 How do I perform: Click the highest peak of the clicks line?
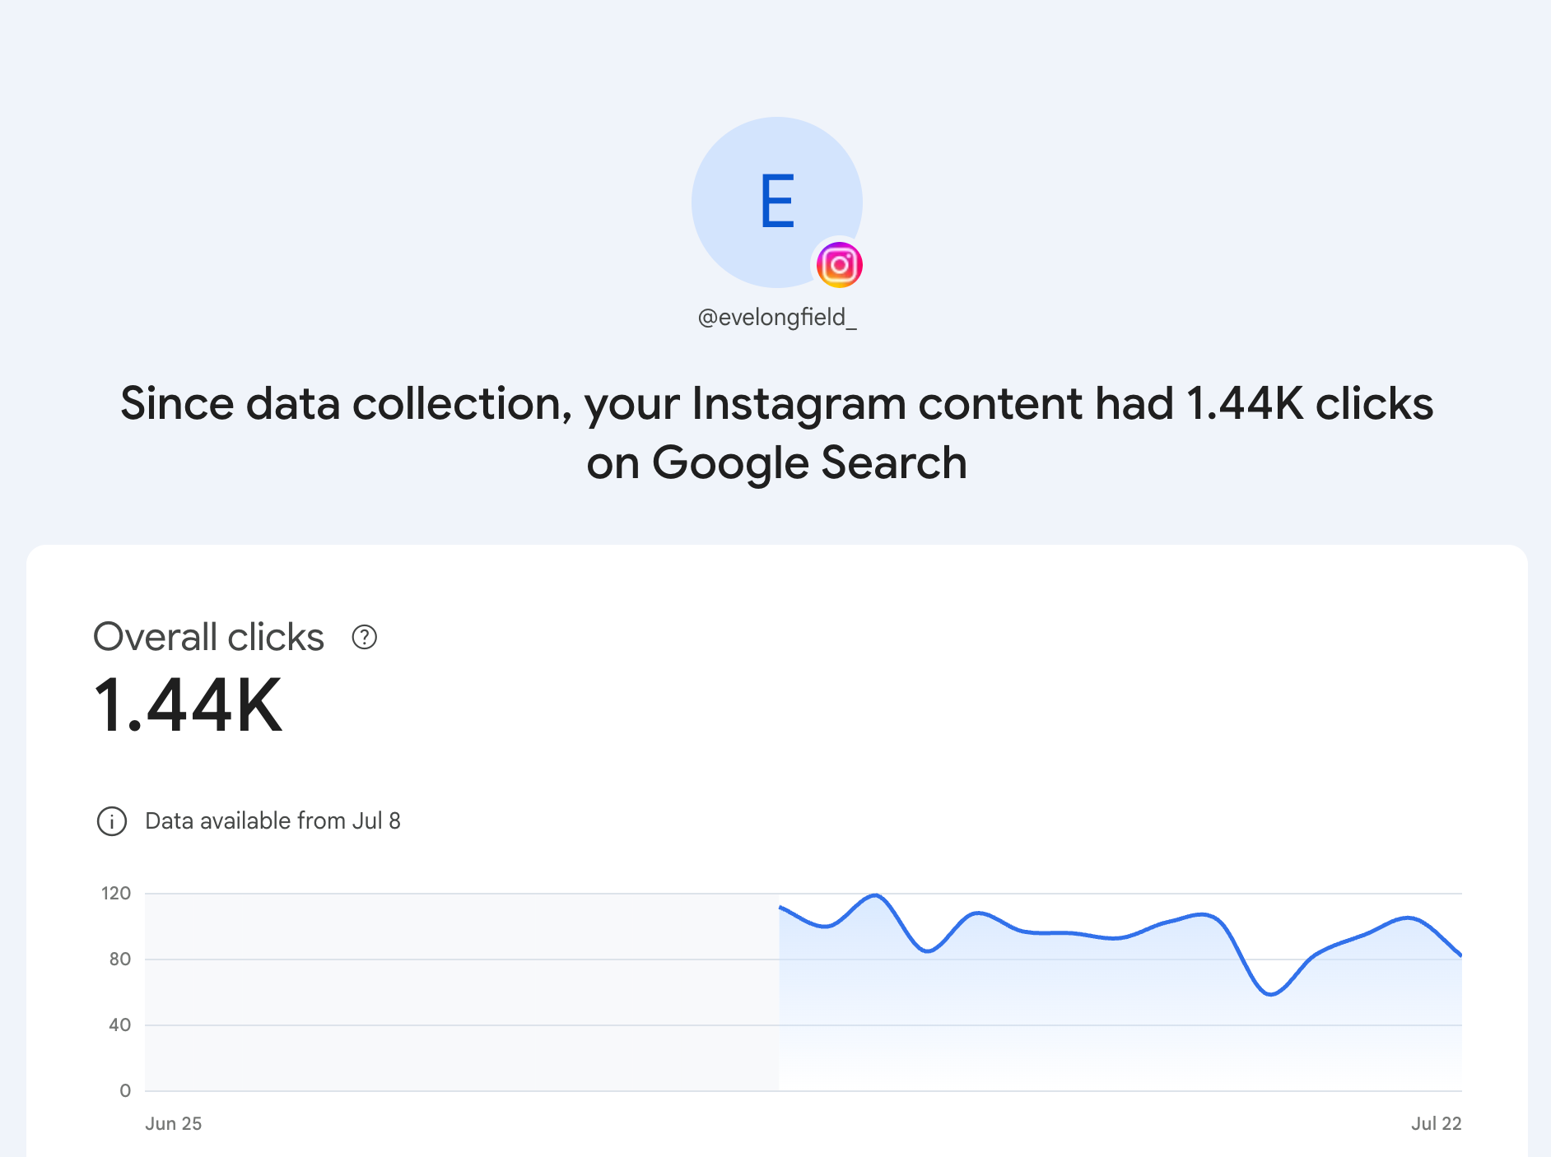coord(875,895)
